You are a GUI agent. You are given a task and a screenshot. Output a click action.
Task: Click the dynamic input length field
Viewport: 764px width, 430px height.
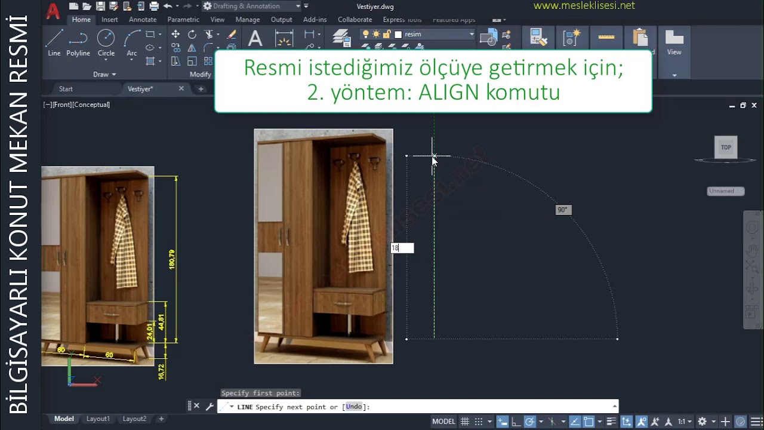[402, 248]
